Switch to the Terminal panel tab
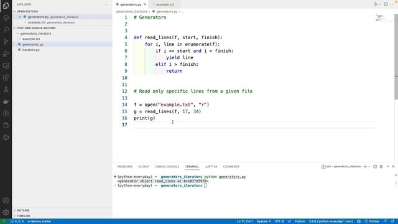Image resolution: width=398 pixels, height=224 pixels. (192, 167)
